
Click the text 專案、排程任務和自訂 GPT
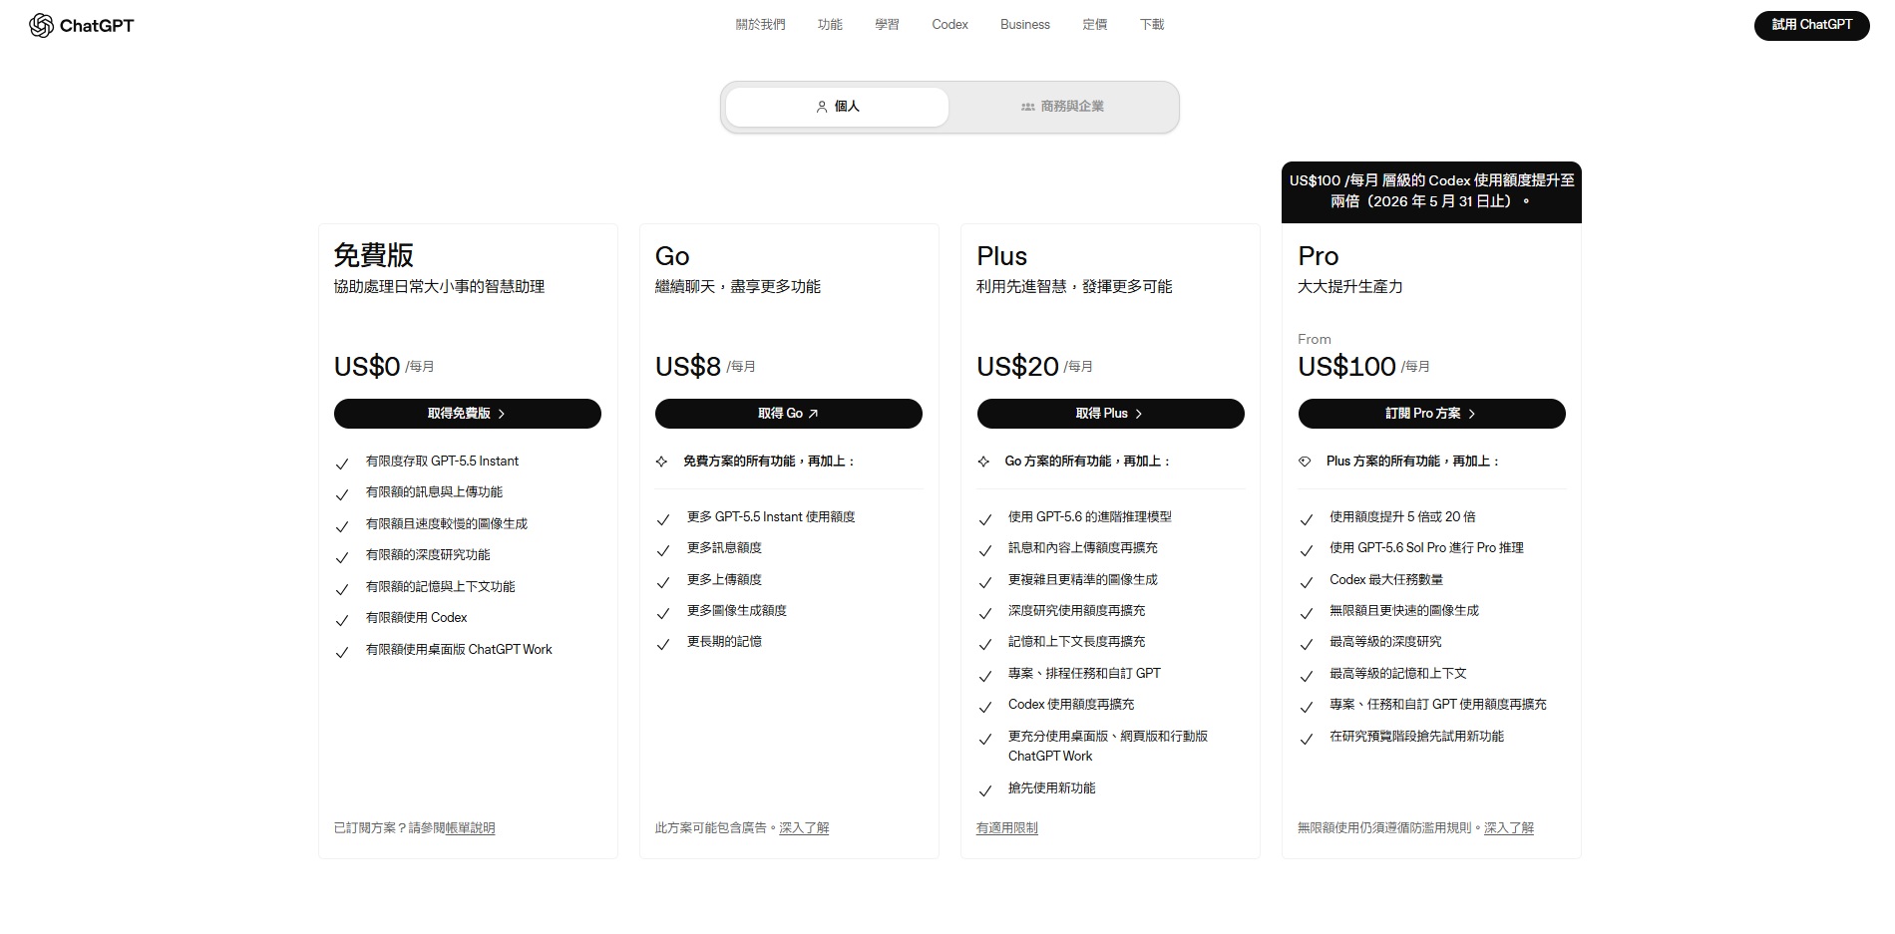[x=1085, y=674]
